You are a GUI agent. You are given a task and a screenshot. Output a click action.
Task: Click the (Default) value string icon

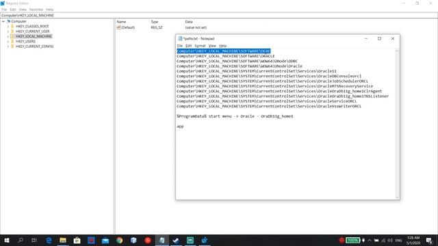(x=118, y=27)
